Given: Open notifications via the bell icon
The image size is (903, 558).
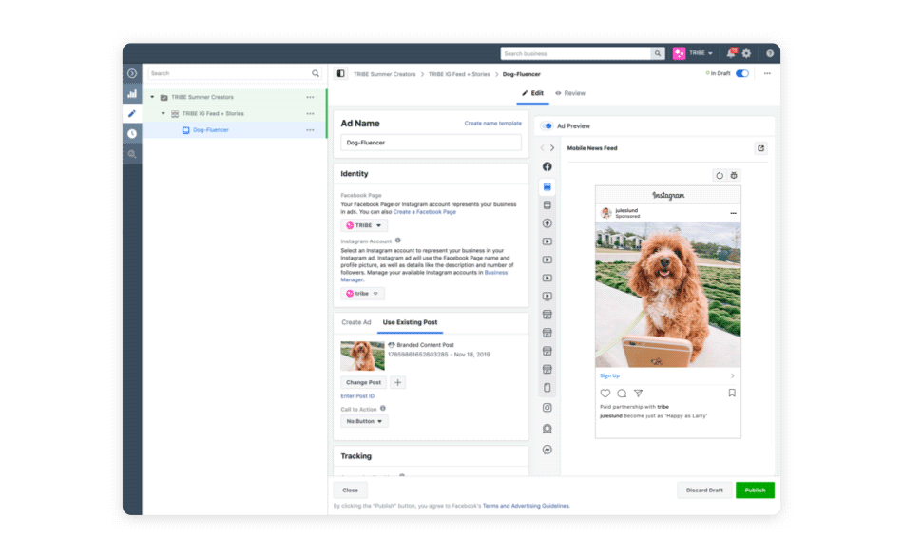Looking at the screenshot, I should [730, 53].
